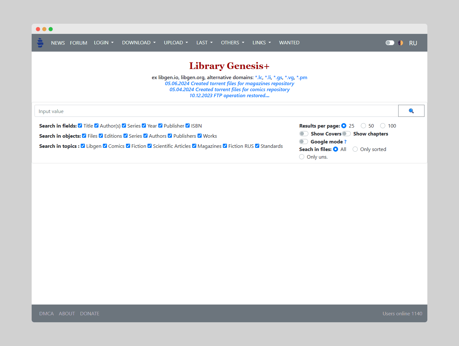Toggle the dark mode switch
459x346 pixels.
coord(390,42)
